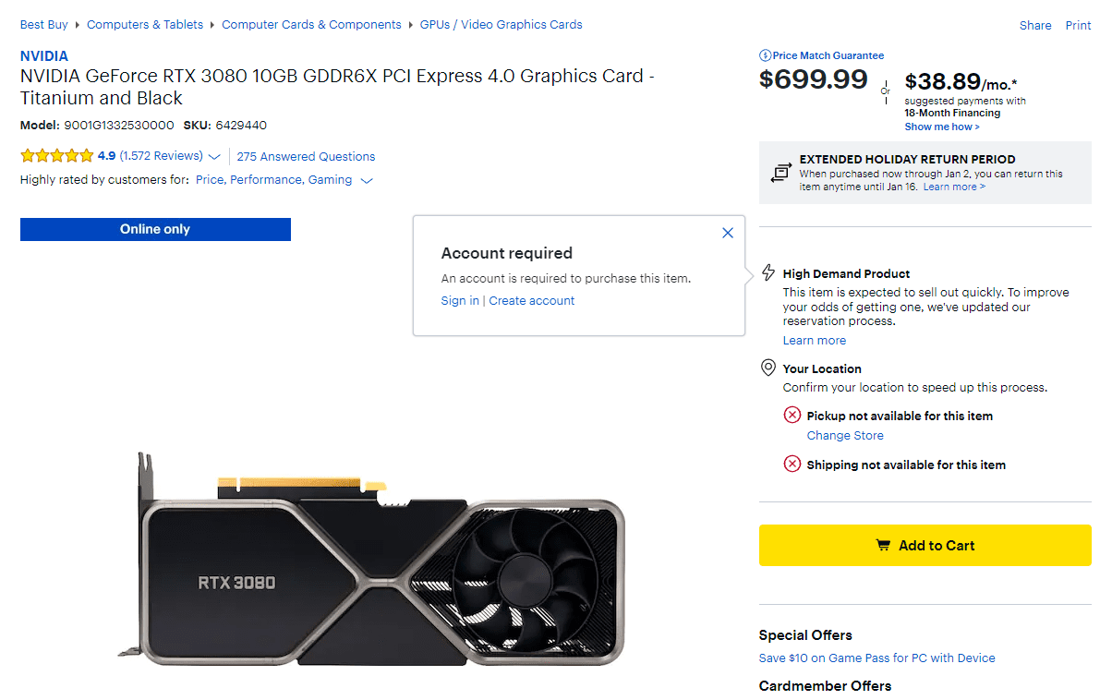Viewport: 1112px width, 700px height.
Task: Open Show me how financing details
Action: pos(942,127)
